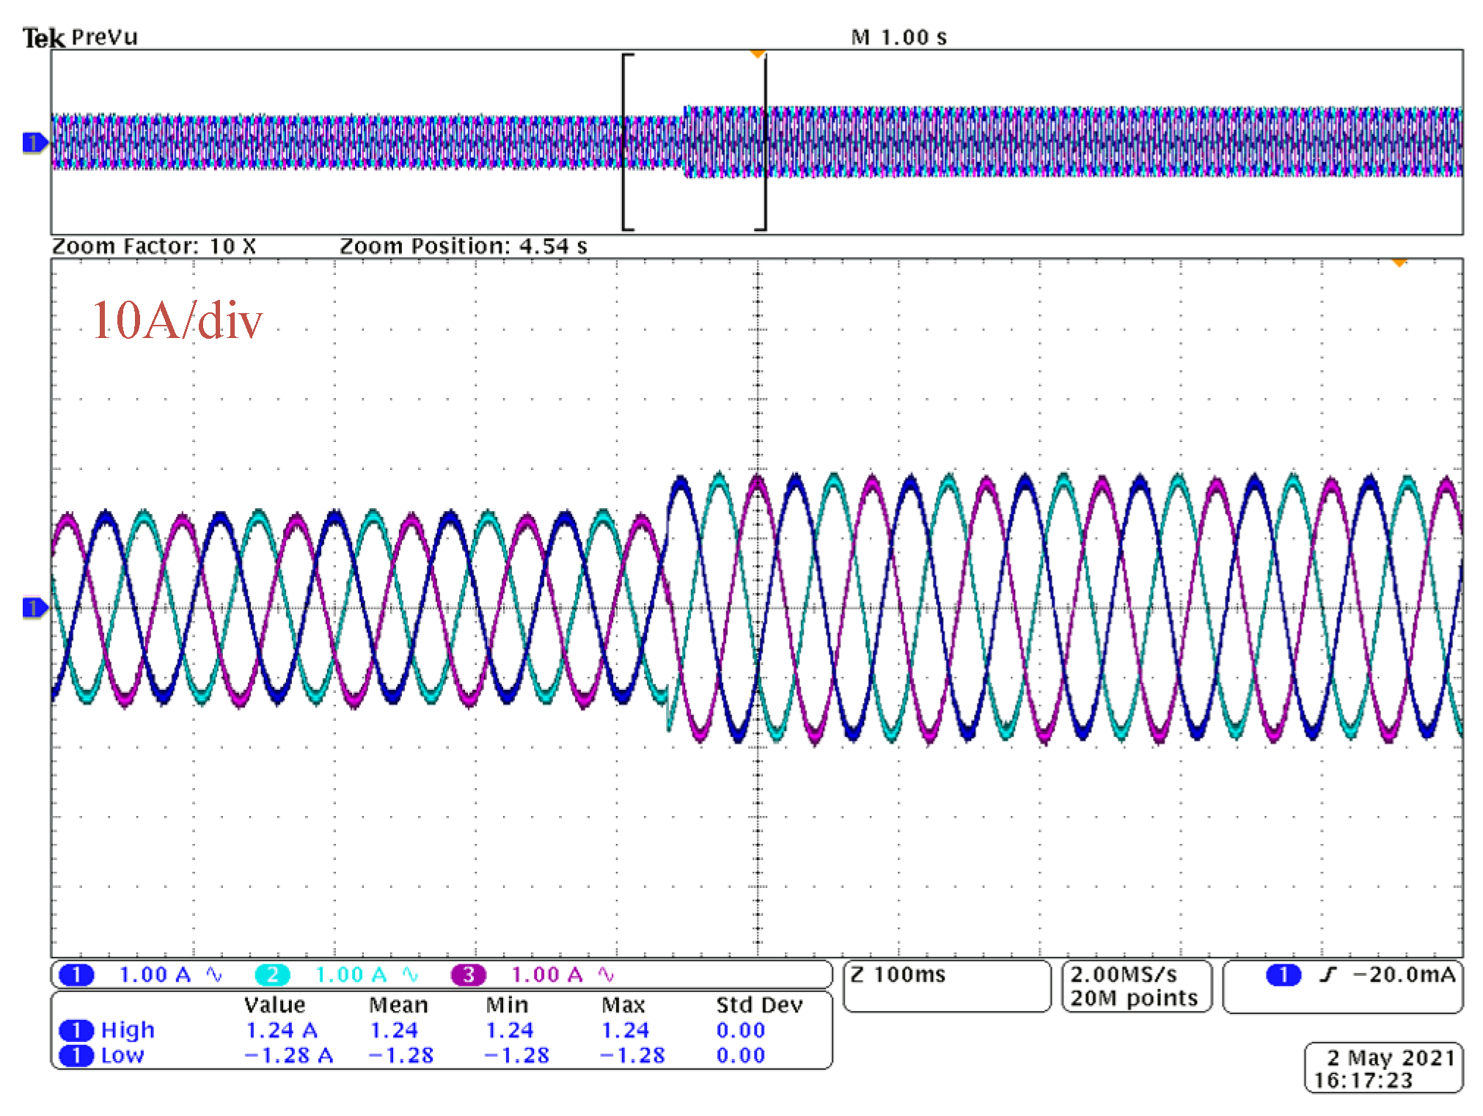Click the '10A/div' red annotation
The height and width of the screenshot is (1116, 1483).
[x=177, y=320]
